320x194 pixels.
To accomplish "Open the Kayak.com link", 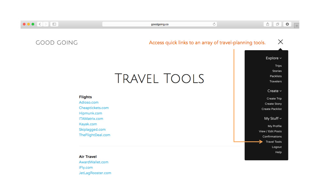I will pos(88,124).
